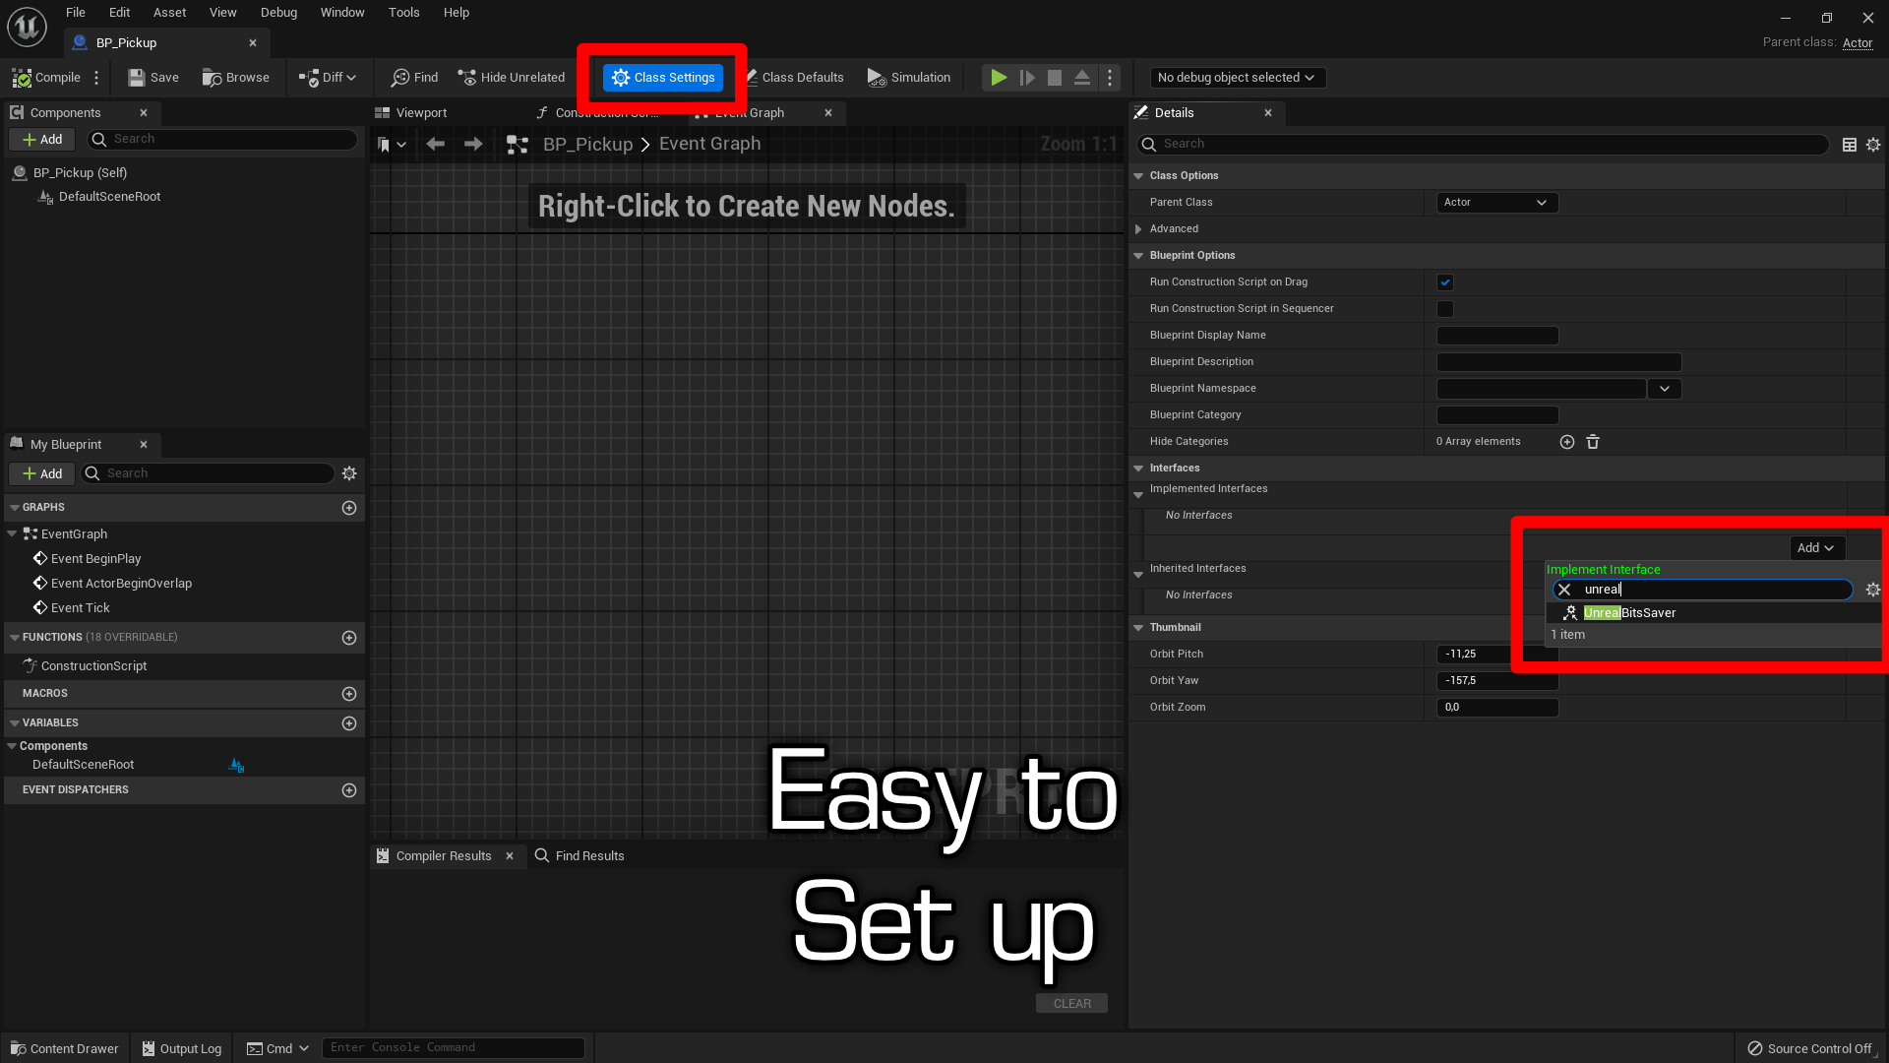Delete Hide Categories elements with trash icon

pyautogui.click(x=1593, y=442)
